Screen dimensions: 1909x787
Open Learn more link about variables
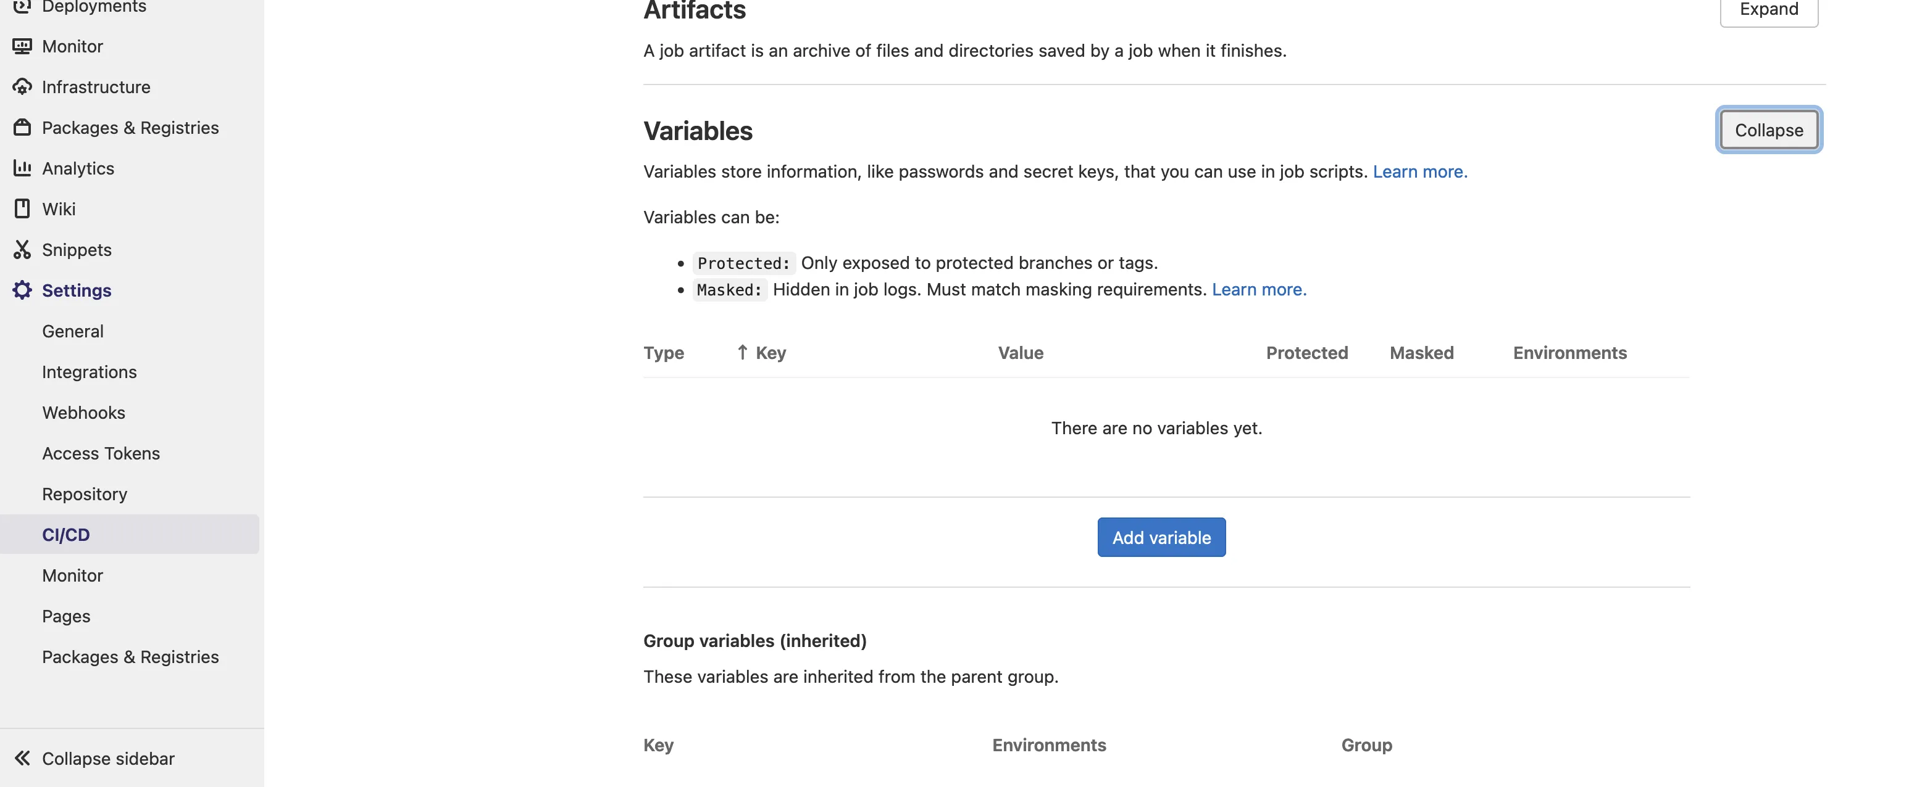click(x=1419, y=171)
